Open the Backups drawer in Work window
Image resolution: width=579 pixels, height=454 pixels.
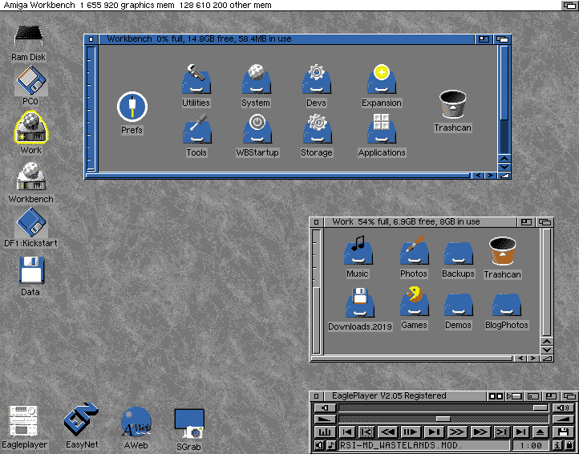tap(458, 260)
